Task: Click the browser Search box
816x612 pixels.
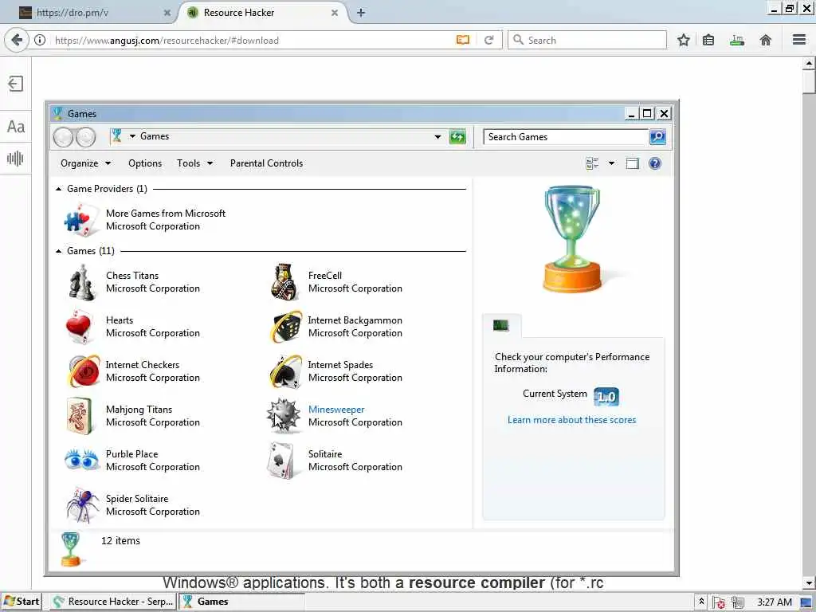Action: [587, 40]
